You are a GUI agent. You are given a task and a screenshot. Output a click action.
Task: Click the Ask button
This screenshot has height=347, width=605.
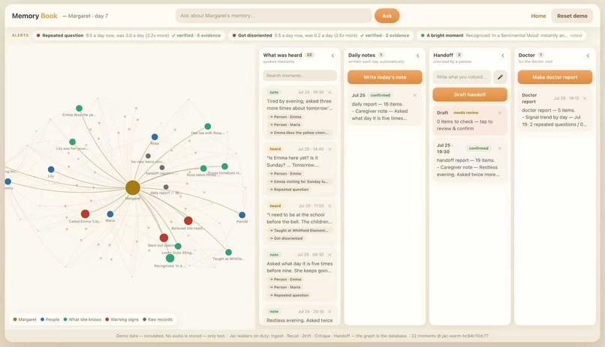(387, 16)
